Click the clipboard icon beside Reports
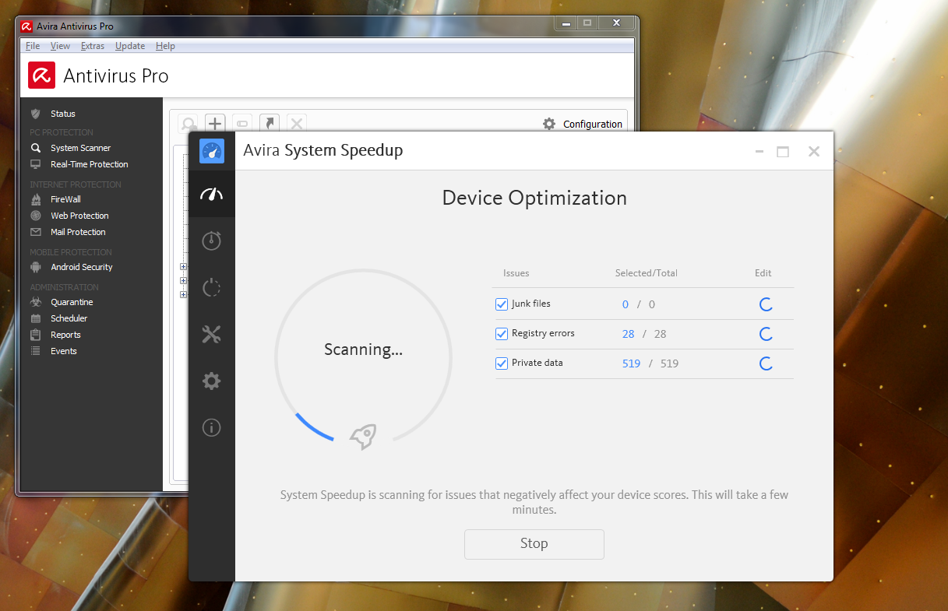The width and height of the screenshot is (948, 611). 35,335
